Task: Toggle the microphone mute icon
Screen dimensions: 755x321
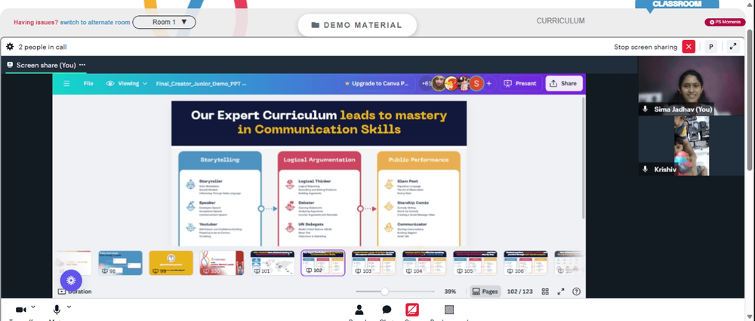Action: [57, 310]
